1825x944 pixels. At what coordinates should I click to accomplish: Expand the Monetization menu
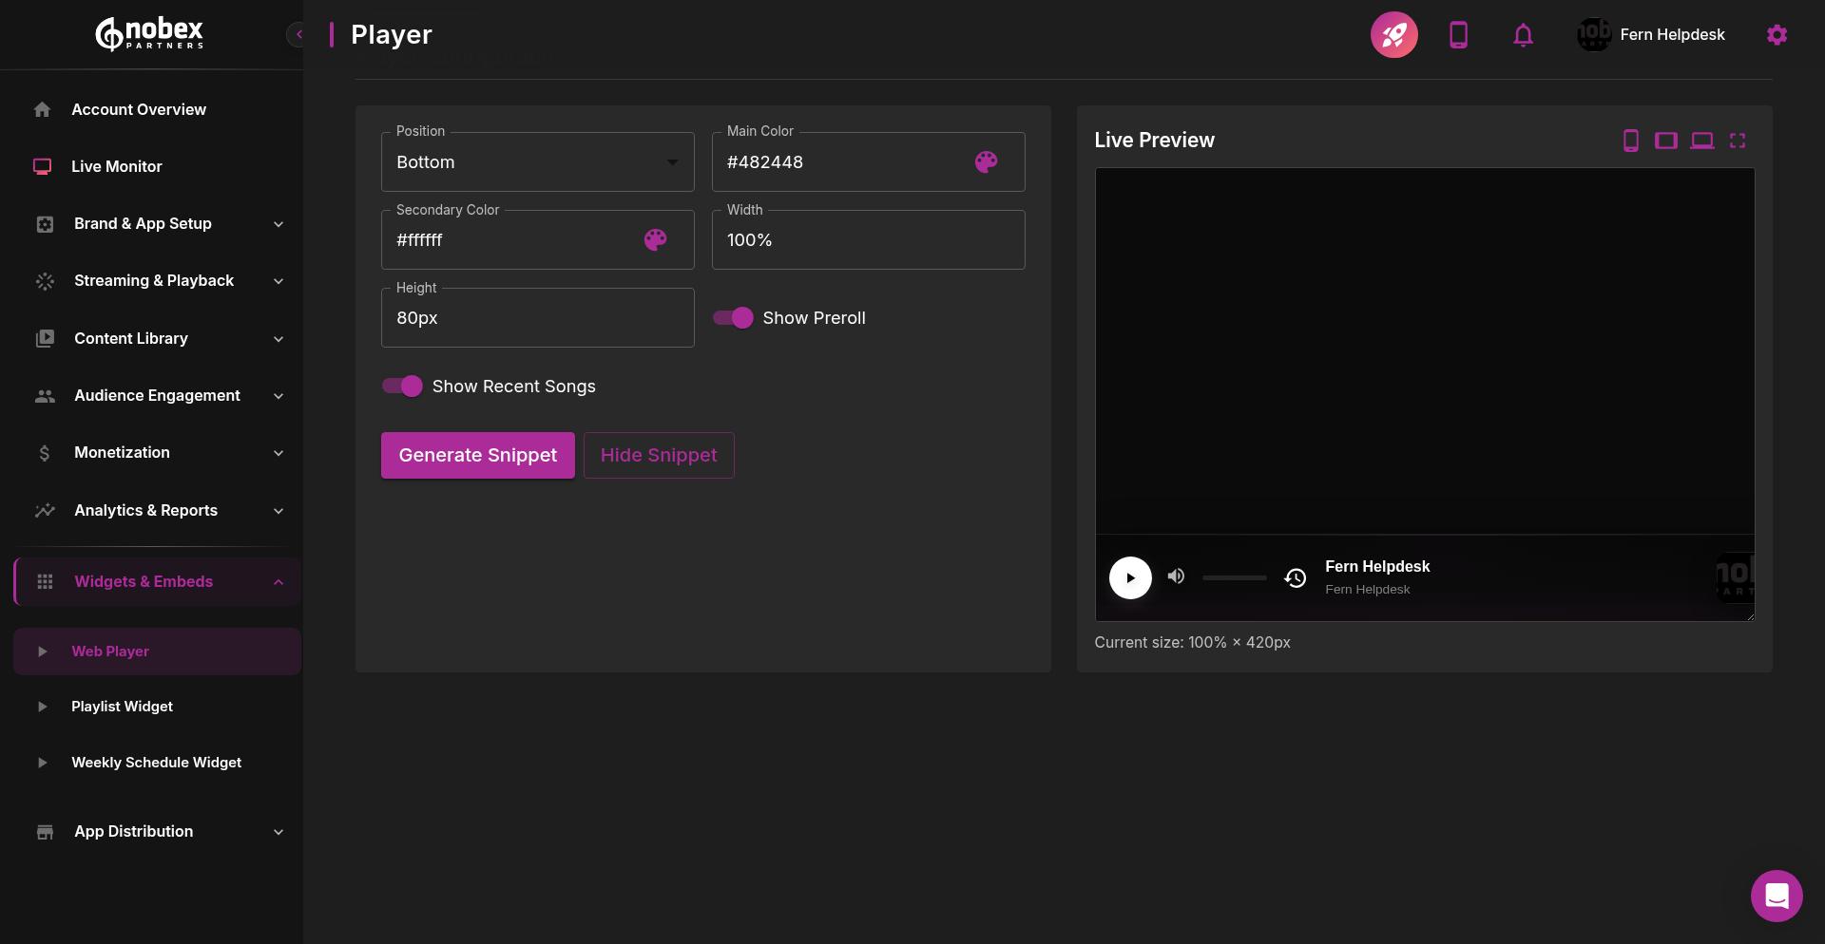click(122, 452)
